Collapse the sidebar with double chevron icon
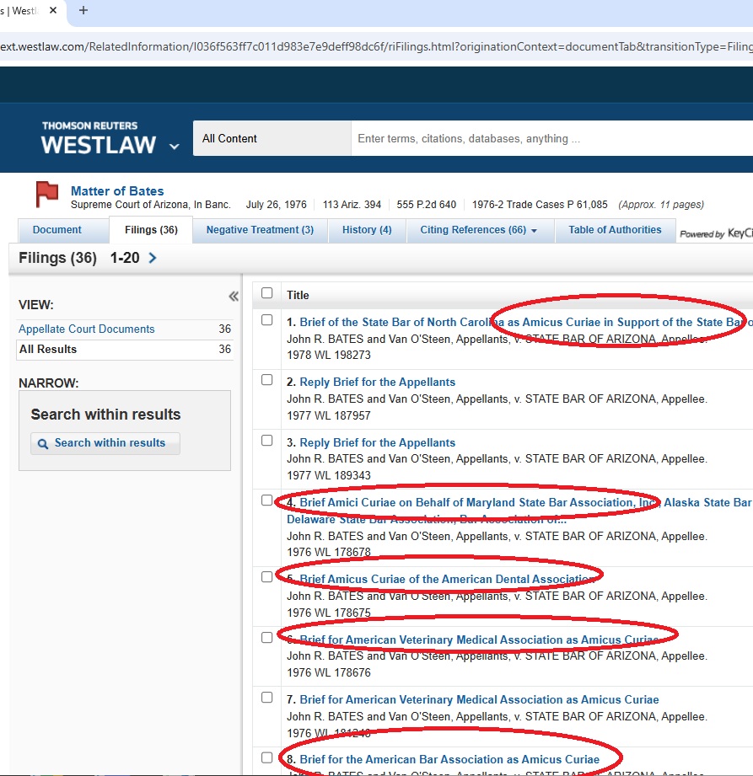 (x=234, y=296)
